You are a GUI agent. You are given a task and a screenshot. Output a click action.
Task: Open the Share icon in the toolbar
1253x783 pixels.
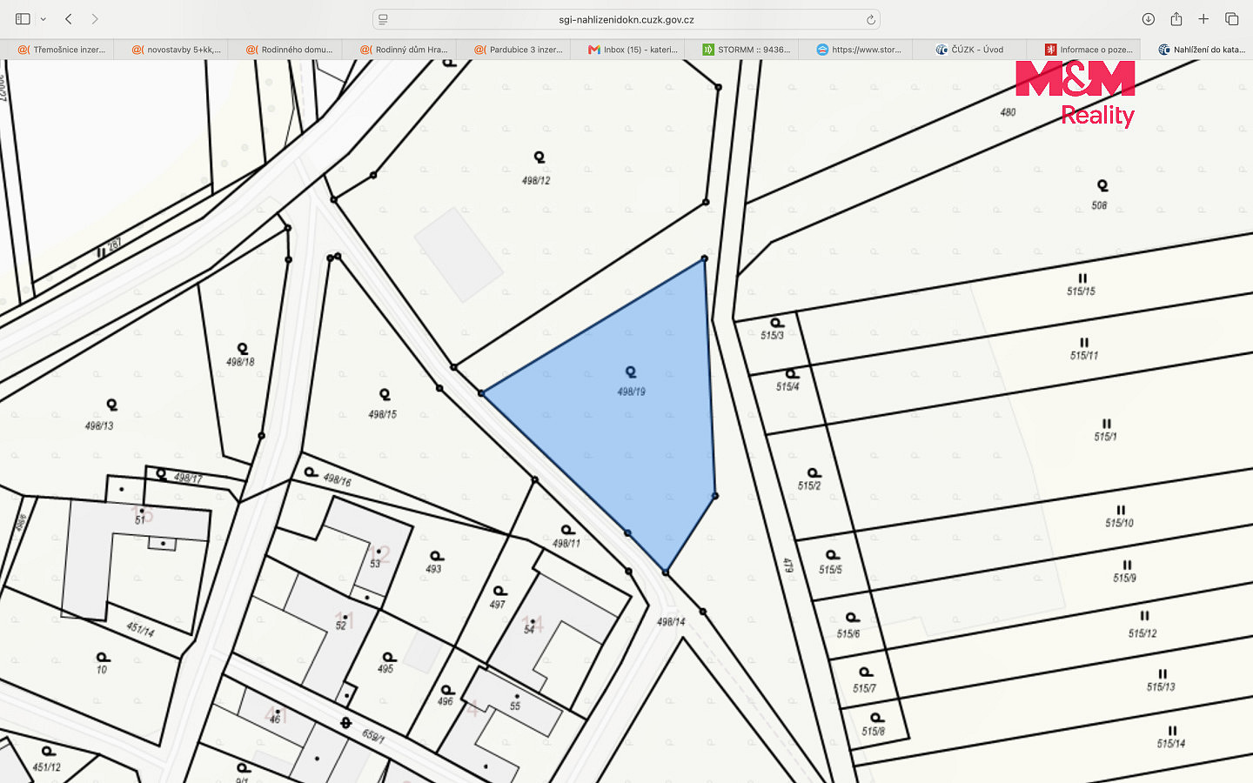coord(1176,19)
